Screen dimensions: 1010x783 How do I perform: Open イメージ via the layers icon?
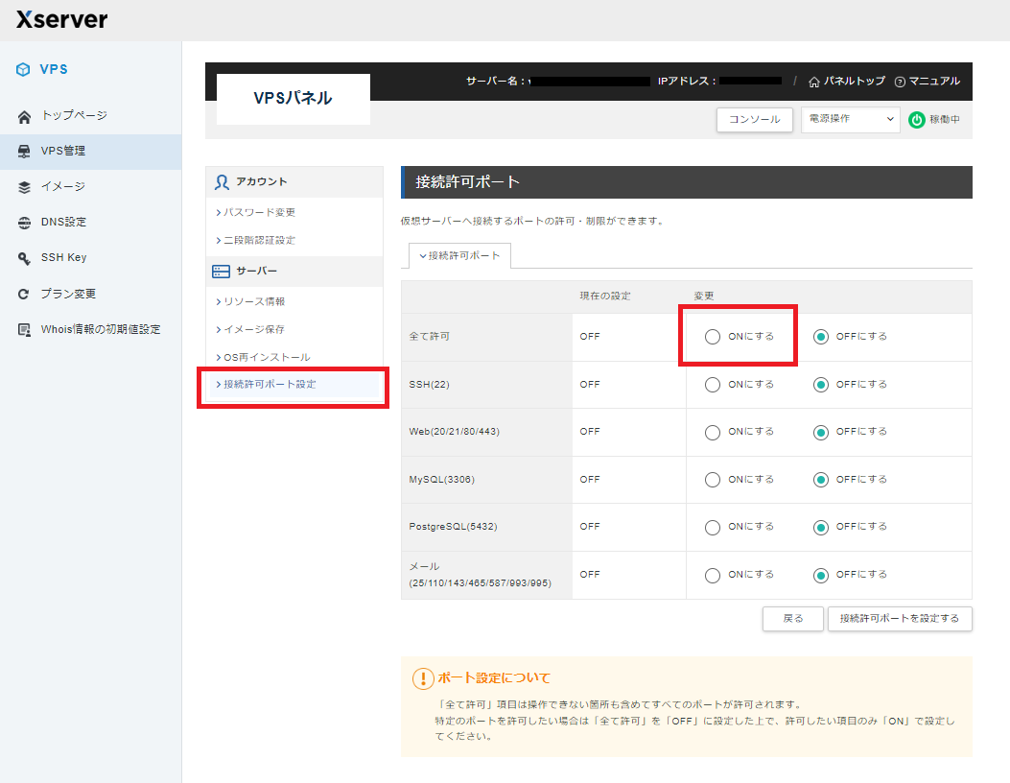tap(25, 187)
